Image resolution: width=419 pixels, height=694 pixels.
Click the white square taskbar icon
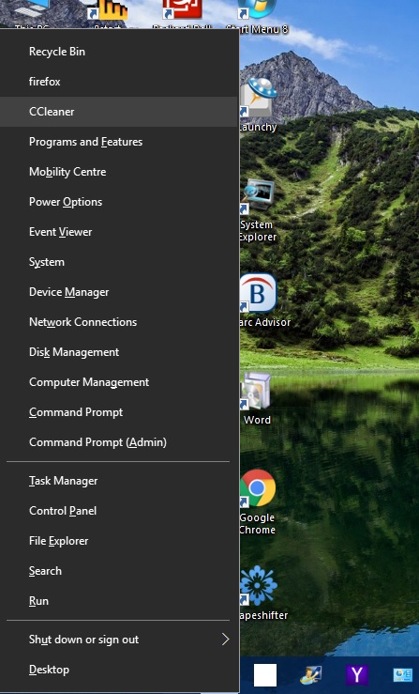tap(265, 675)
